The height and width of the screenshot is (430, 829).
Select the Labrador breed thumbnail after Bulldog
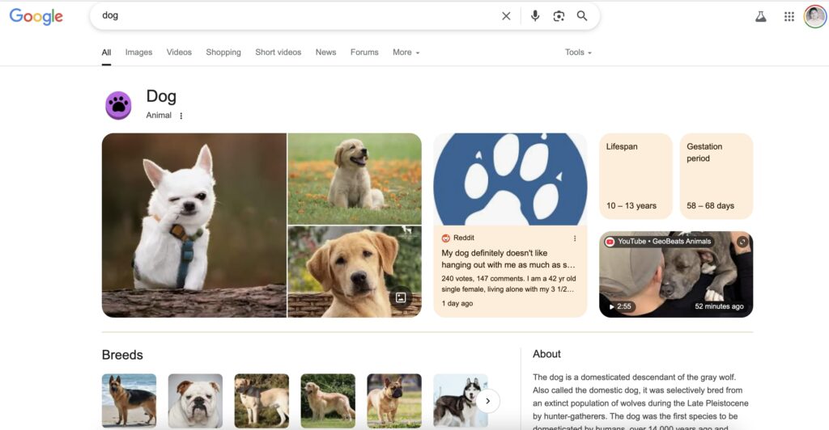(x=261, y=400)
